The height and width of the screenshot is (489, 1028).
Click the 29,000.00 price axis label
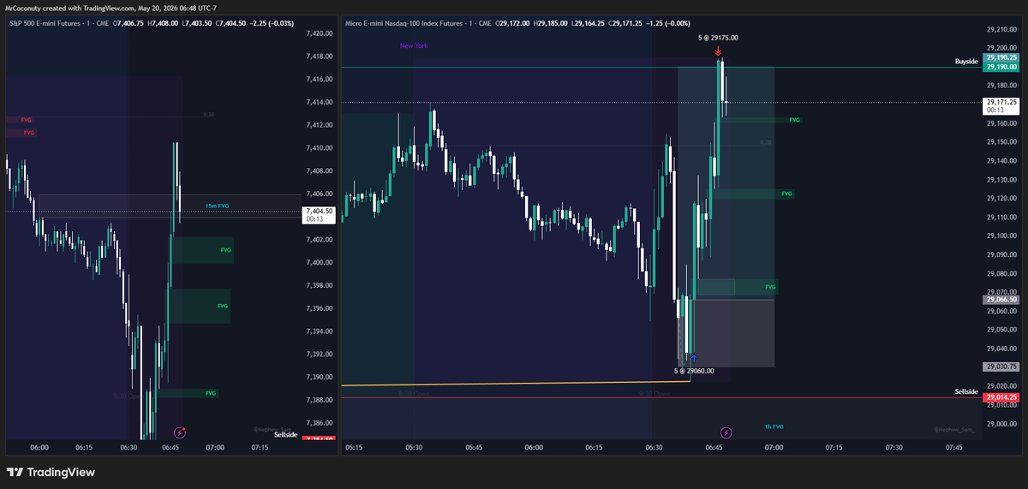[x=1001, y=423]
